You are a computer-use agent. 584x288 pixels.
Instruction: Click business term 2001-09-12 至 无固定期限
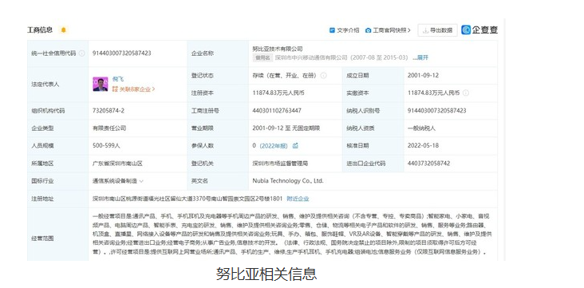pos(286,128)
